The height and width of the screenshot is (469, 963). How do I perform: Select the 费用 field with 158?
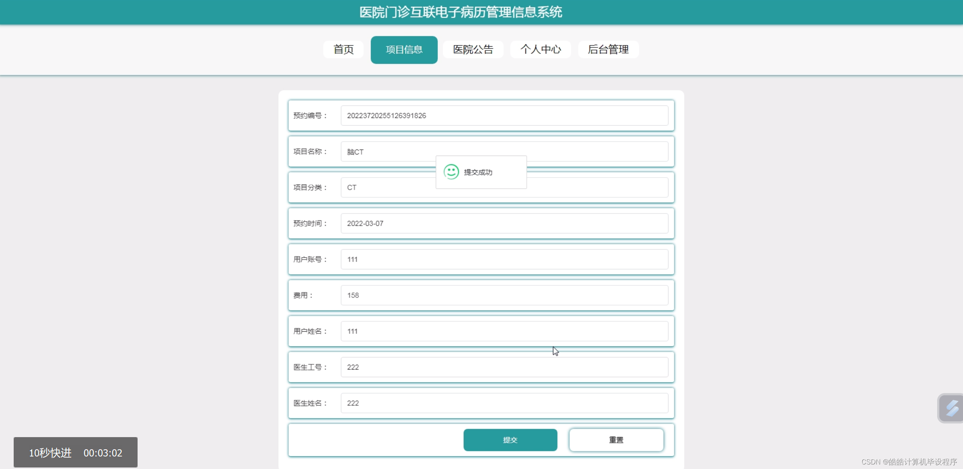click(x=504, y=295)
